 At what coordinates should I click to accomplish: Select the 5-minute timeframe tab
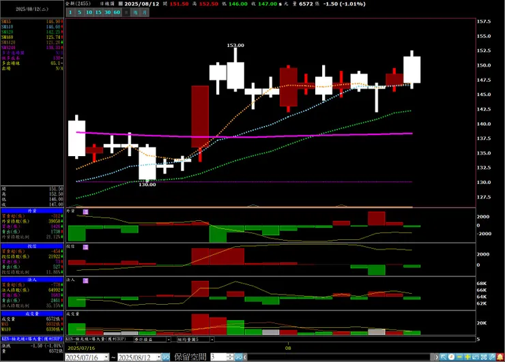click(80, 12)
